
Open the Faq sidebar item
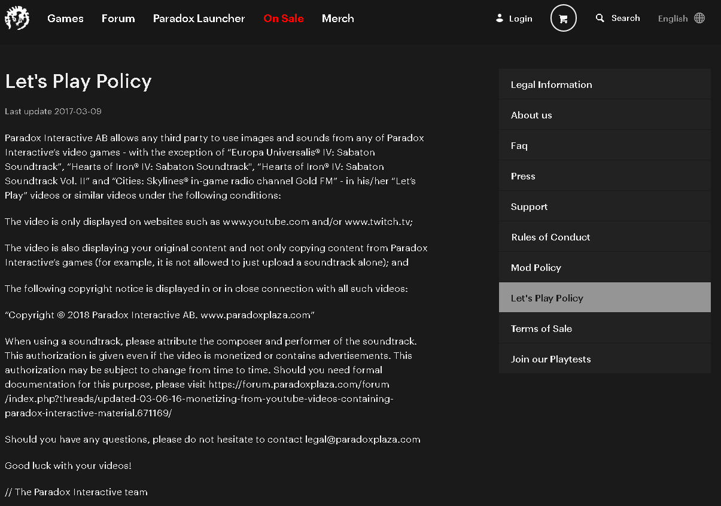point(519,145)
